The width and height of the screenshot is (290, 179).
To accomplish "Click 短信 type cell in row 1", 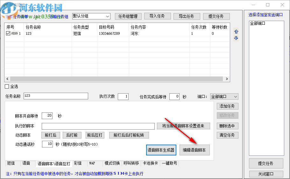I will (77, 33).
